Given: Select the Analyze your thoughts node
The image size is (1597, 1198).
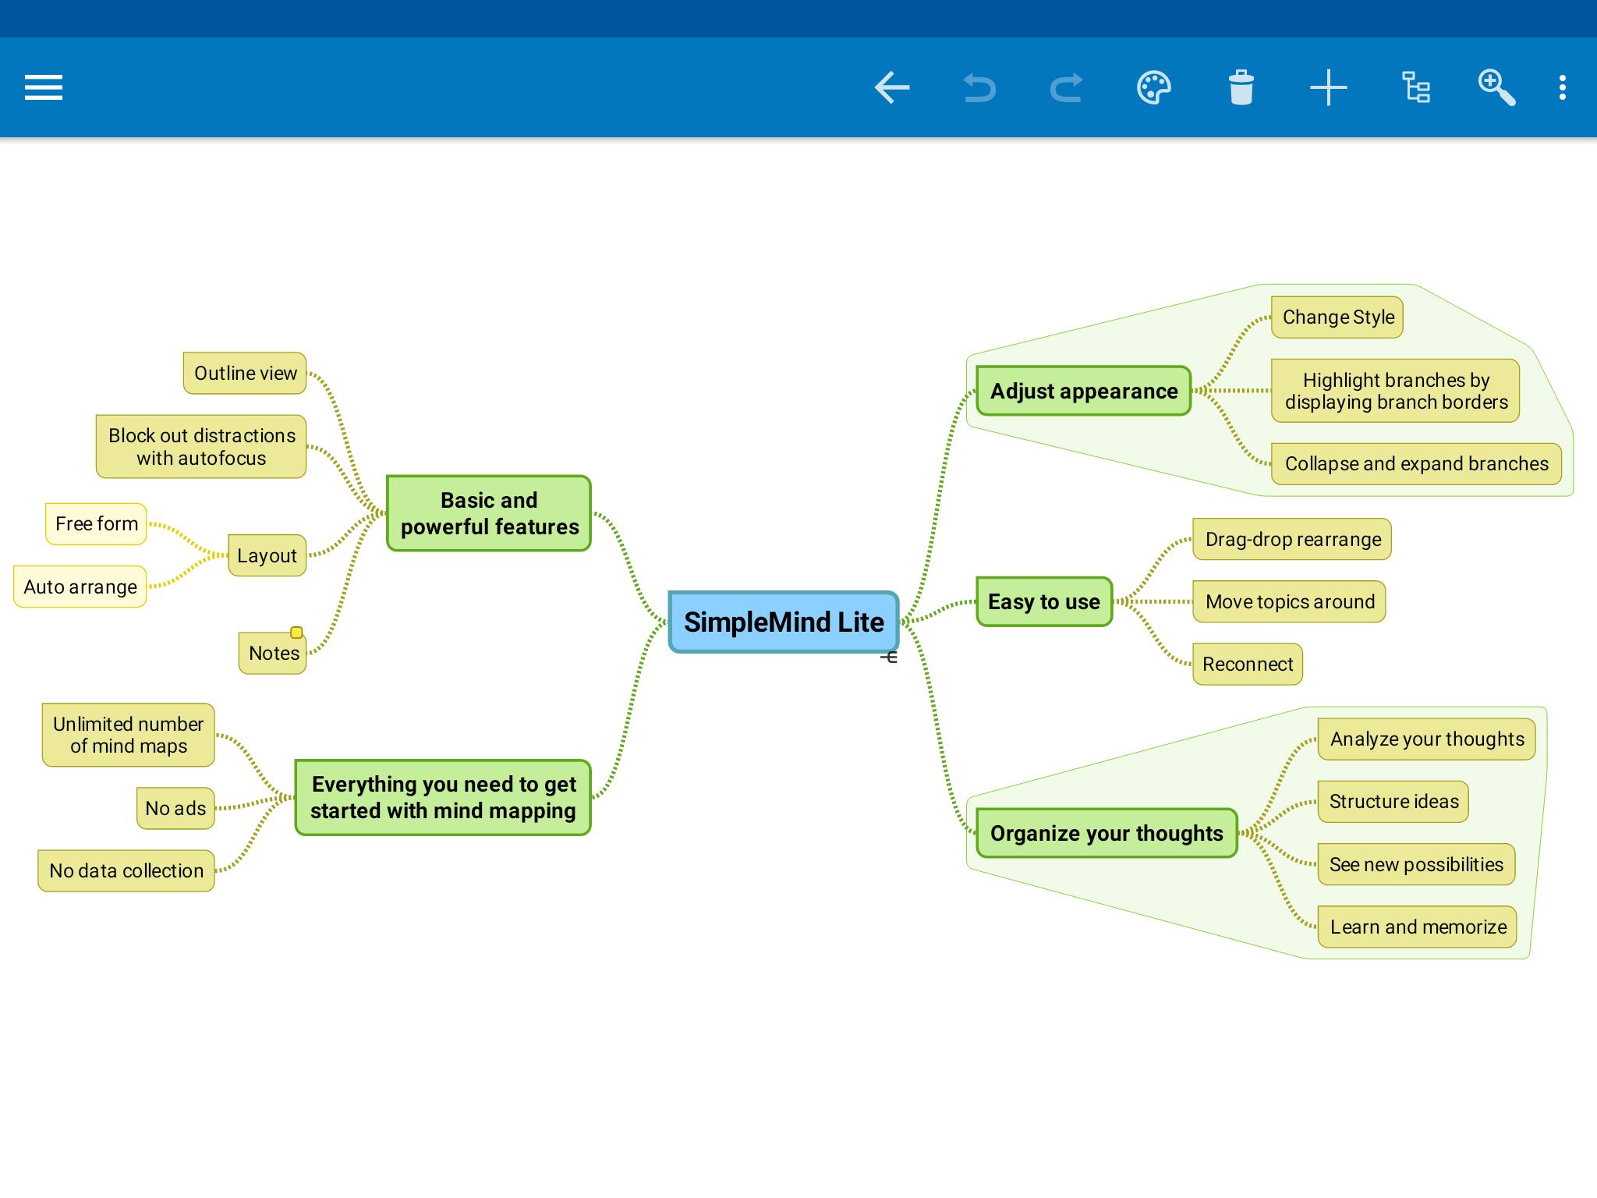Looking at the screenshot, I should click(1427, 739).
